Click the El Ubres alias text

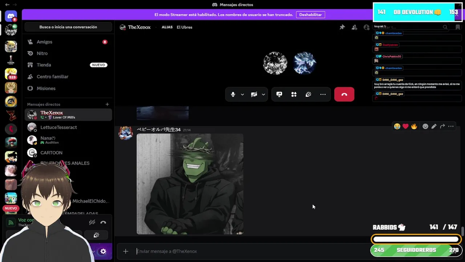pyautogui.click(x=184, y=27)
